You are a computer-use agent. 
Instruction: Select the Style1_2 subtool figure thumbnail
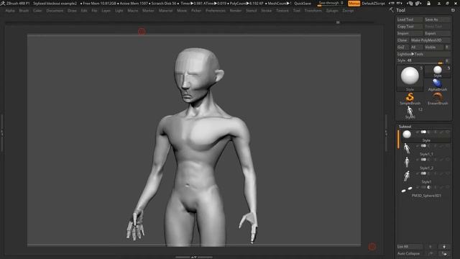click(x=407, y=162)
